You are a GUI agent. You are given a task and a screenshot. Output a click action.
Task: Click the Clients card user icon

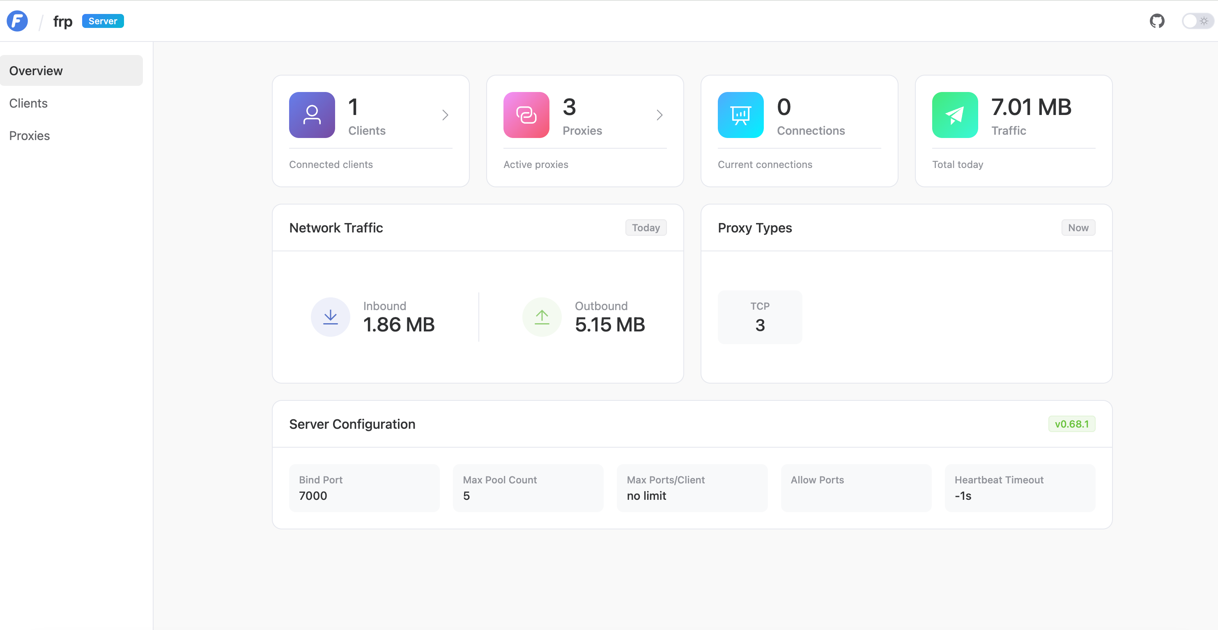[312, 115]
